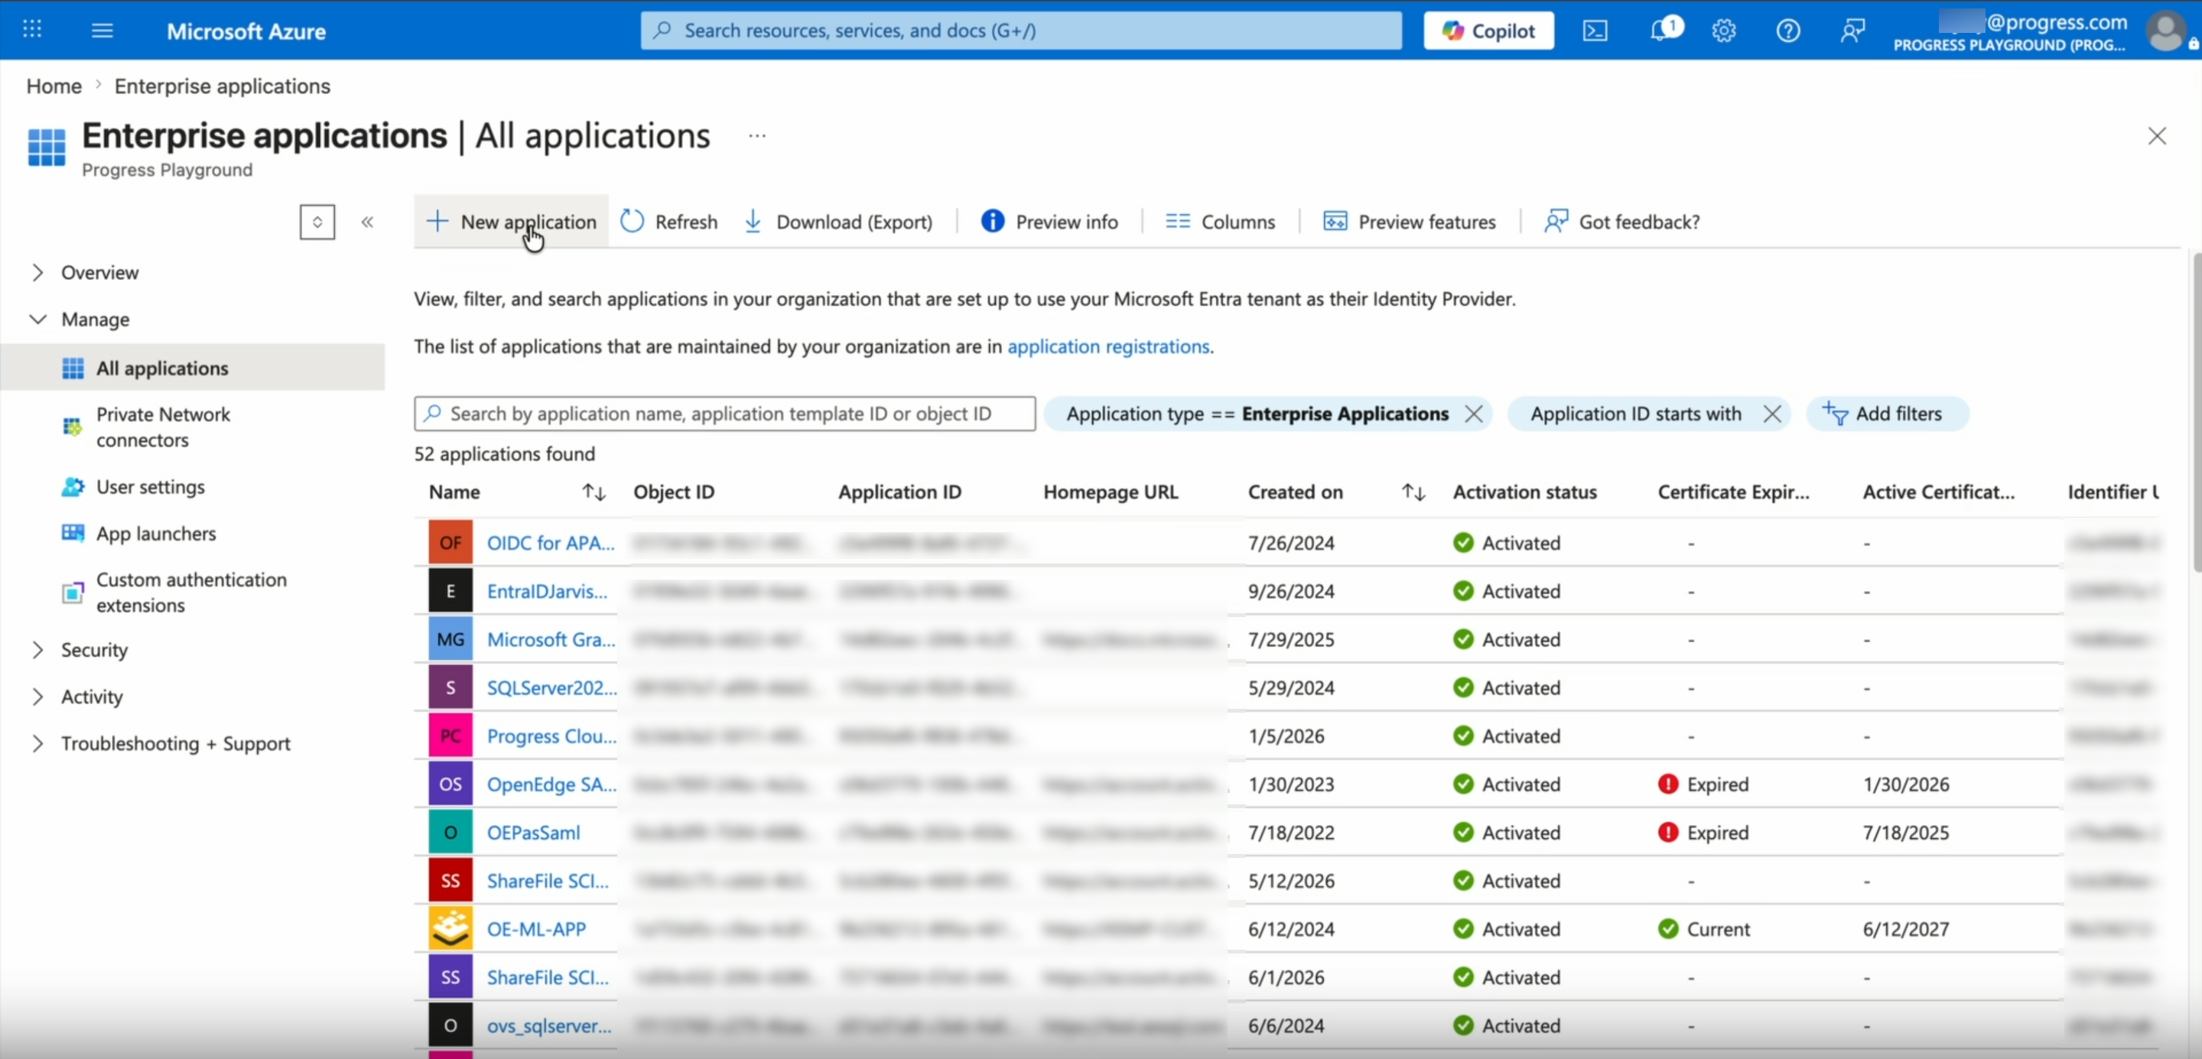
Task: Click Expired status in OEPasSaml row
Action: pyautogui.click(x=1703, y=833)
